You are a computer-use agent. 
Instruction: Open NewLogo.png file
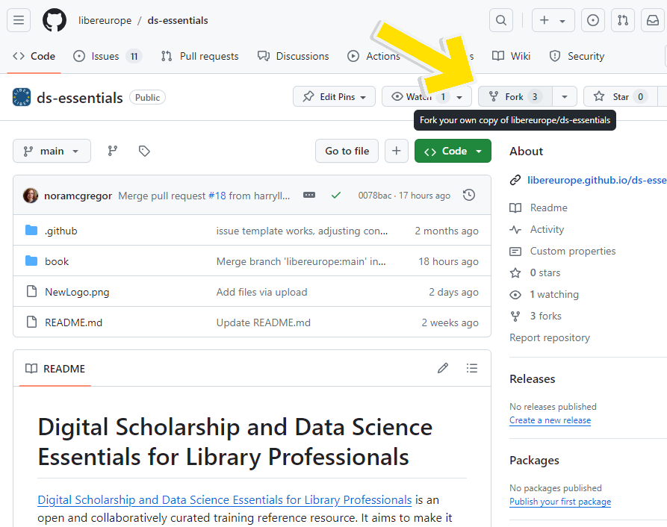(x=77, y=292)
